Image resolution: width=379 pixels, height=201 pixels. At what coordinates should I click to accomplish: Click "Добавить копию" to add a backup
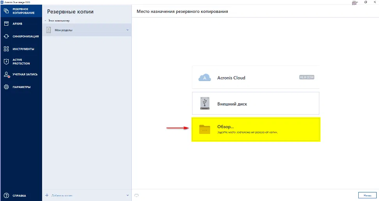(62, 195)
